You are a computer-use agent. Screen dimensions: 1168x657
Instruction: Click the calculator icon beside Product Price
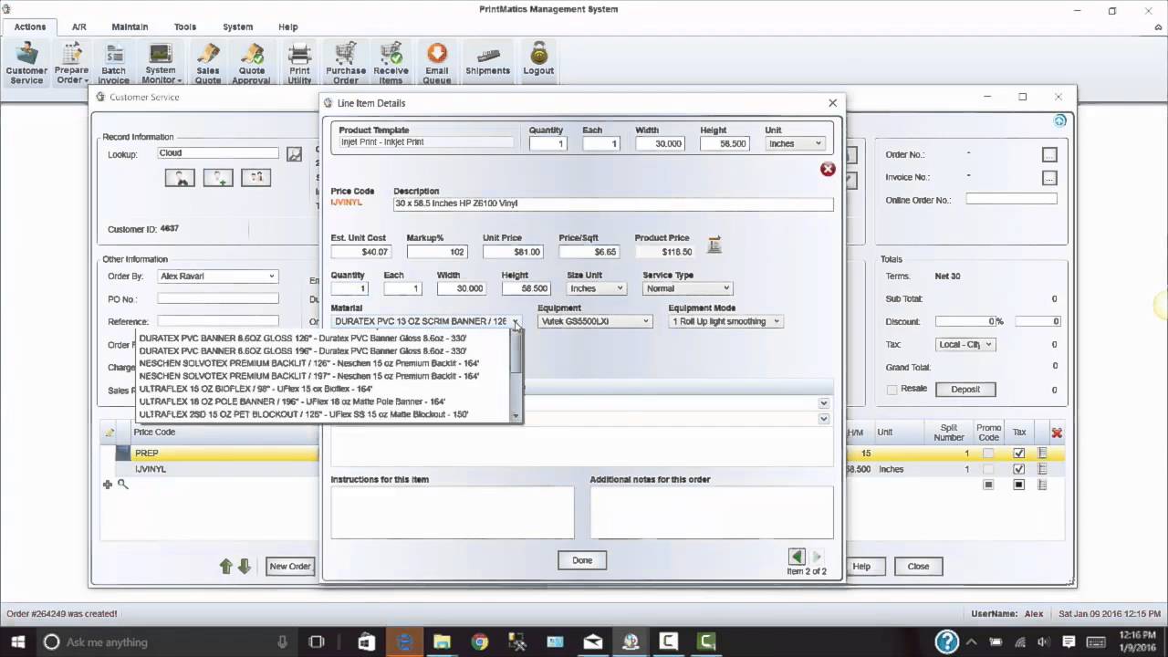pyautogui.click(x=714, y=245)
